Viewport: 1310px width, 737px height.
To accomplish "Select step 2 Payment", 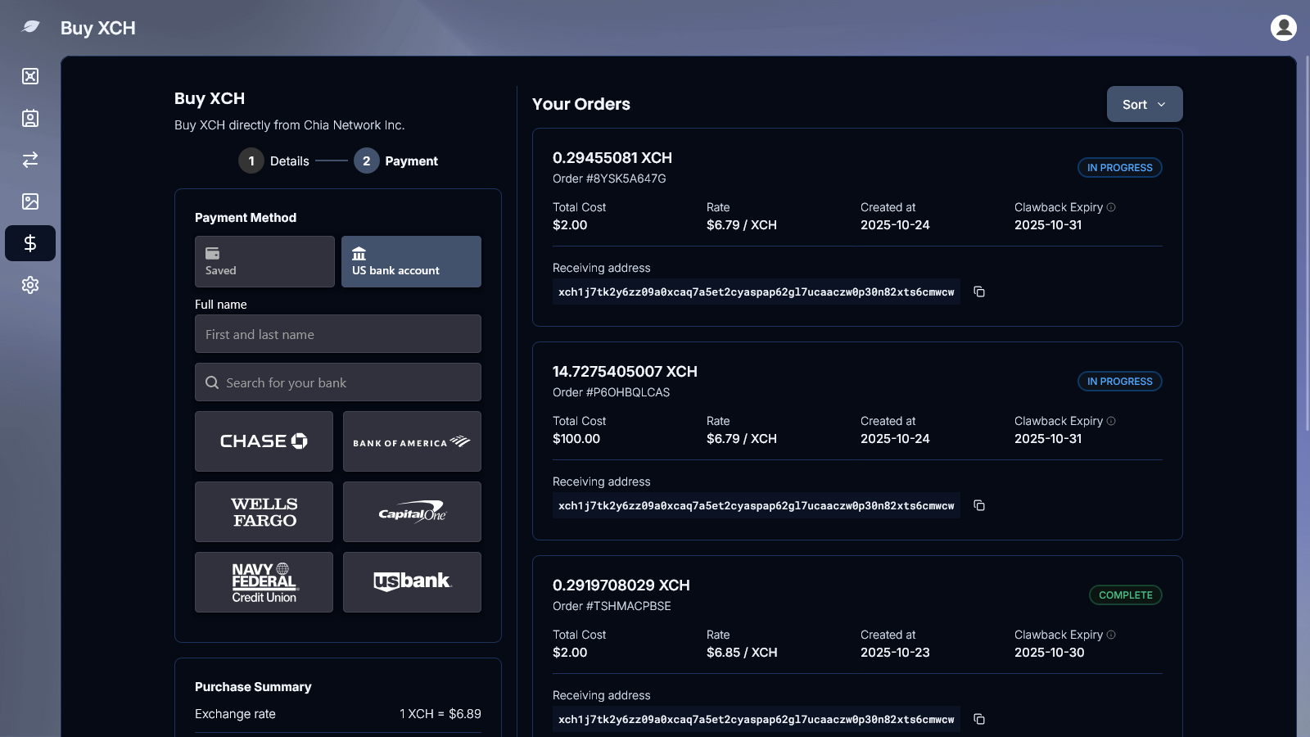I will [396, 161].
